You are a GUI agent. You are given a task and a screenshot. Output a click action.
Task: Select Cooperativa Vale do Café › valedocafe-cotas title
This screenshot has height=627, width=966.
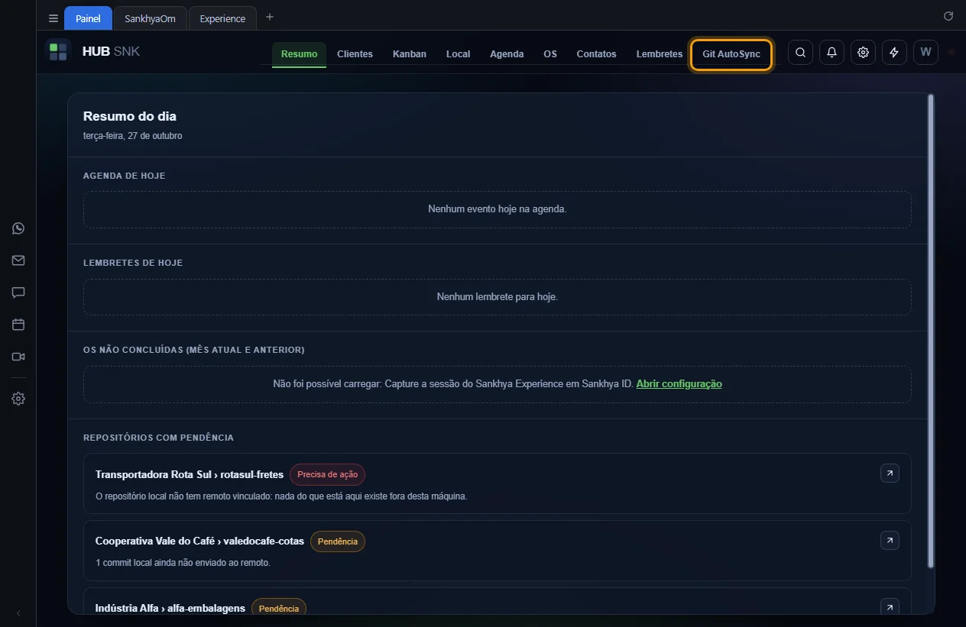(x=199, y=541)
